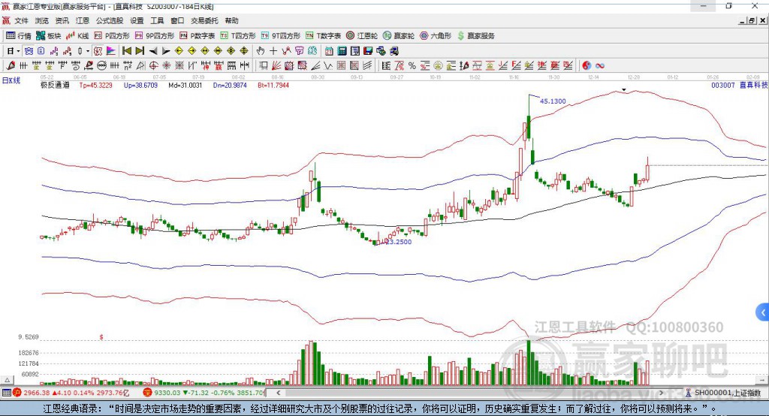The height and width of the screenshot is (416, 769).
Task: Click the black right arrow icon
Action: coord(166,51)
